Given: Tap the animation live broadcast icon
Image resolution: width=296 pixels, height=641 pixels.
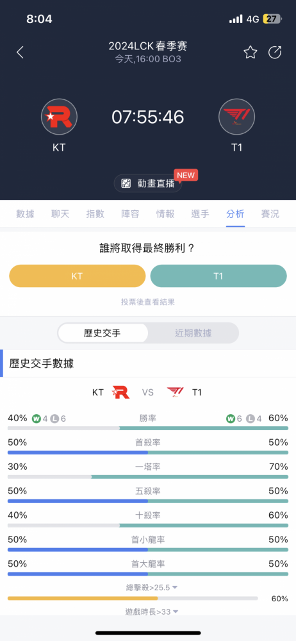Looking at the screenshot, I should pos(126,184).
